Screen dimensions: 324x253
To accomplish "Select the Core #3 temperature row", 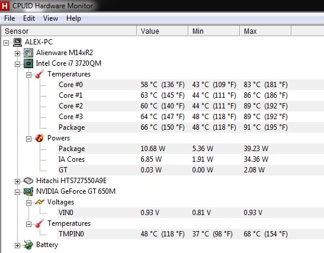I will (x=191, y=117).
